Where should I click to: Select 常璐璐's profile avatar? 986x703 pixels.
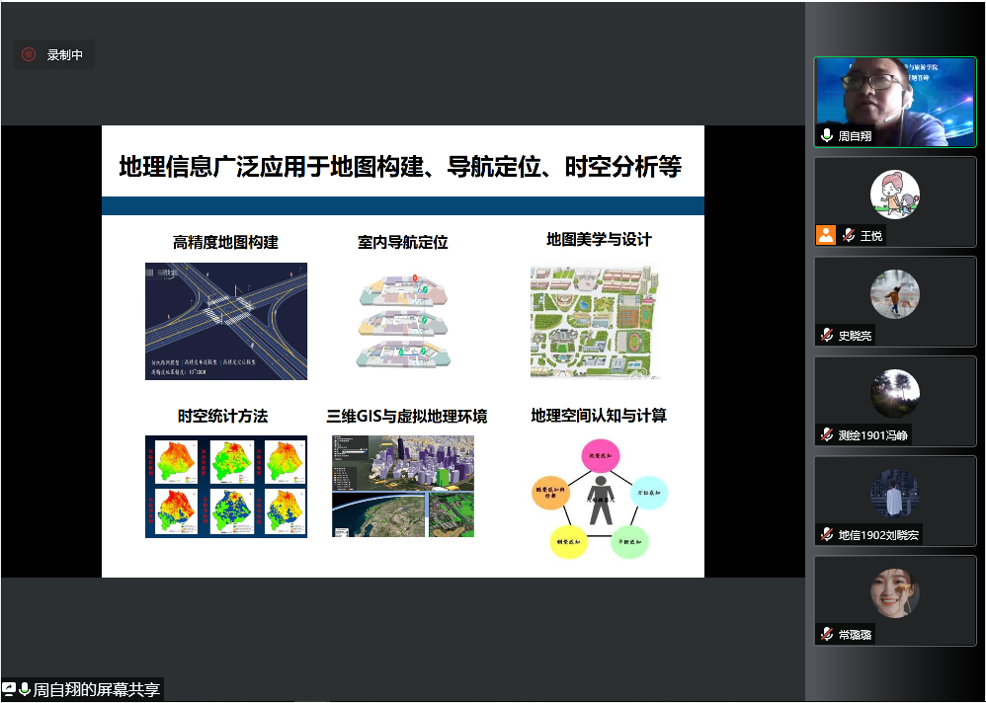click(895, 592)
